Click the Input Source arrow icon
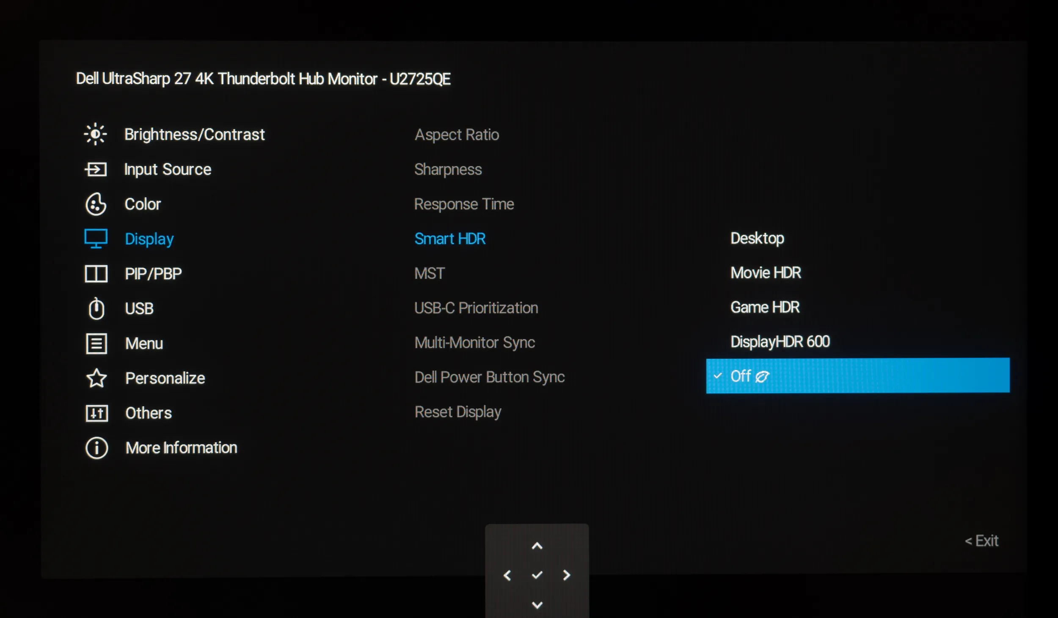This screenshot has width=1058, height=618. coord(96,170)
